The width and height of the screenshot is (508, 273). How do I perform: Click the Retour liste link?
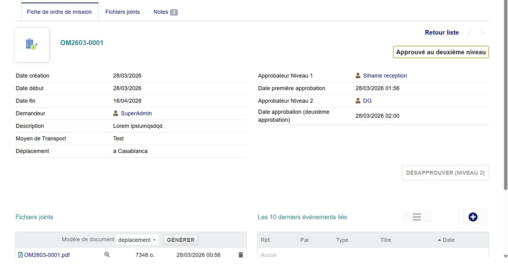coord(442,33)
